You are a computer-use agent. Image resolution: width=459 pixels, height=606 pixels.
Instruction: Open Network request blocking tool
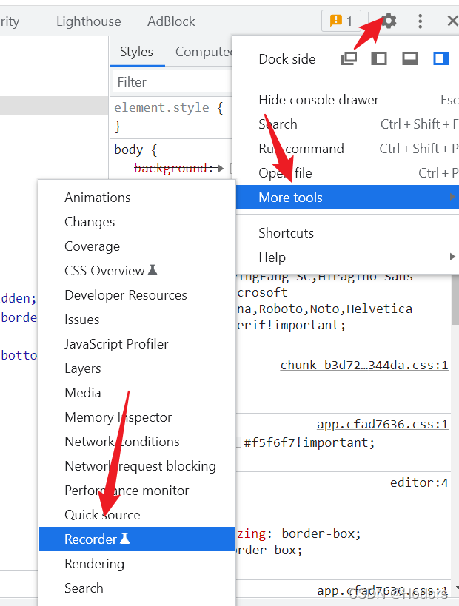coord(137,465)
